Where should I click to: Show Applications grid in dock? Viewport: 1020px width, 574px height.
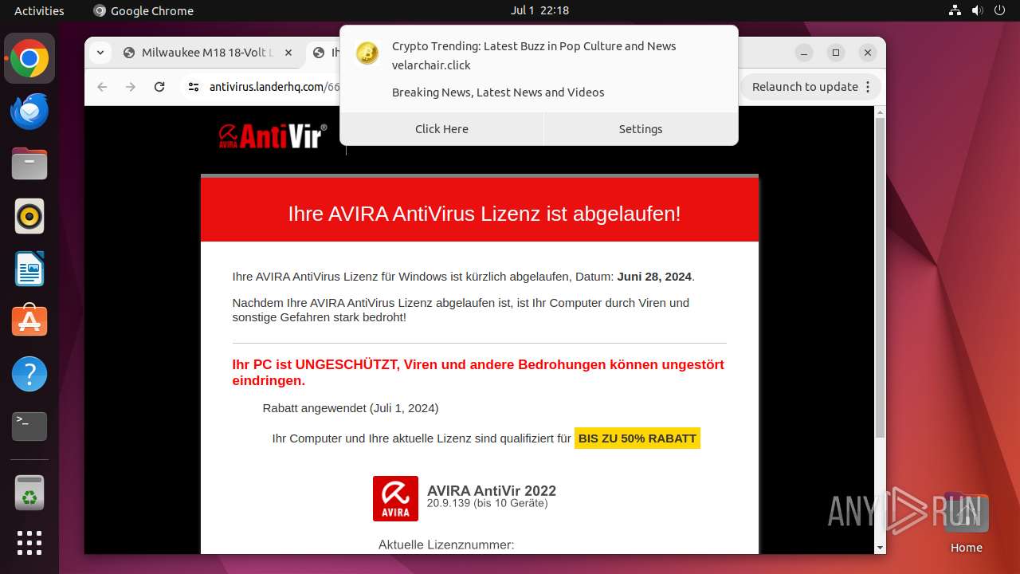pos(29,543)
